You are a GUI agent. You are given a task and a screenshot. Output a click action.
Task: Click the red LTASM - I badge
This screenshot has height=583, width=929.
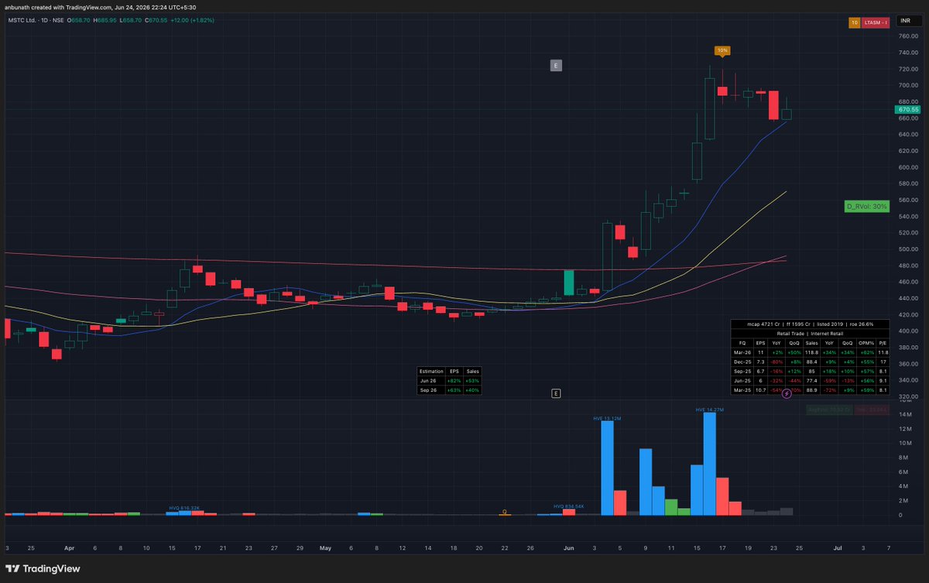[x=875, y=23]
